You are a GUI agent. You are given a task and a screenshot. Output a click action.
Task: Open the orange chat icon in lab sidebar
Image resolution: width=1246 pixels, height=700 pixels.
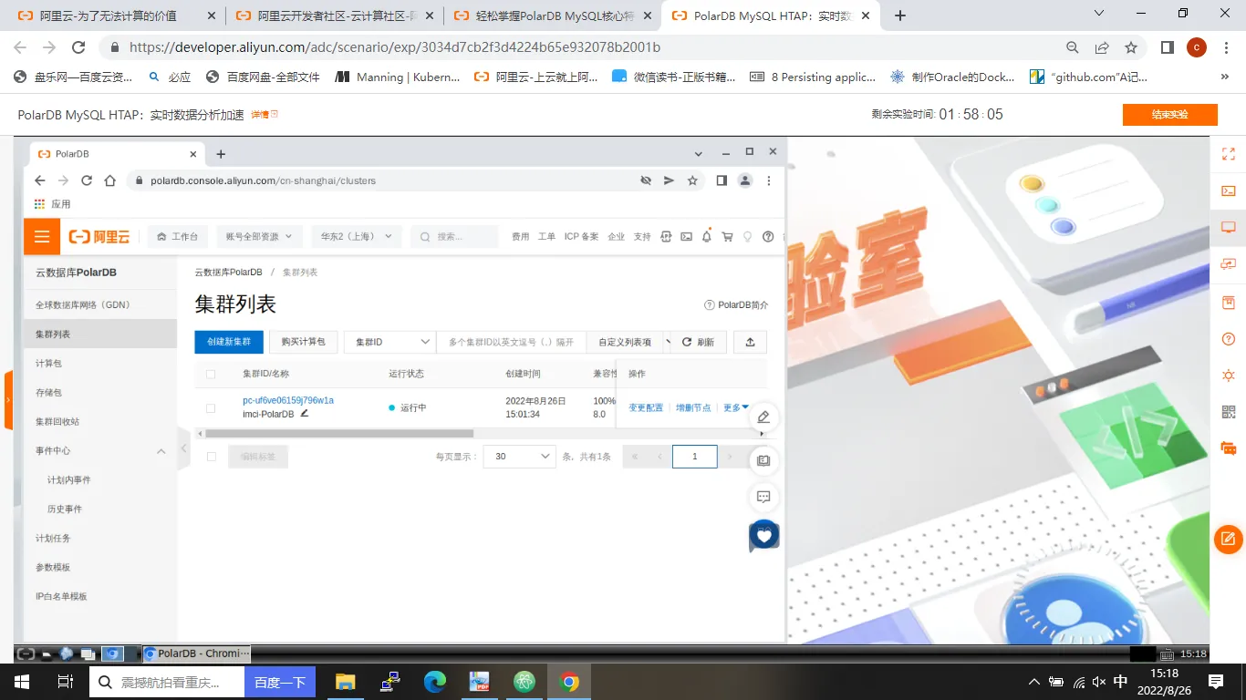pyautogui.click(x=1228, y=448)
